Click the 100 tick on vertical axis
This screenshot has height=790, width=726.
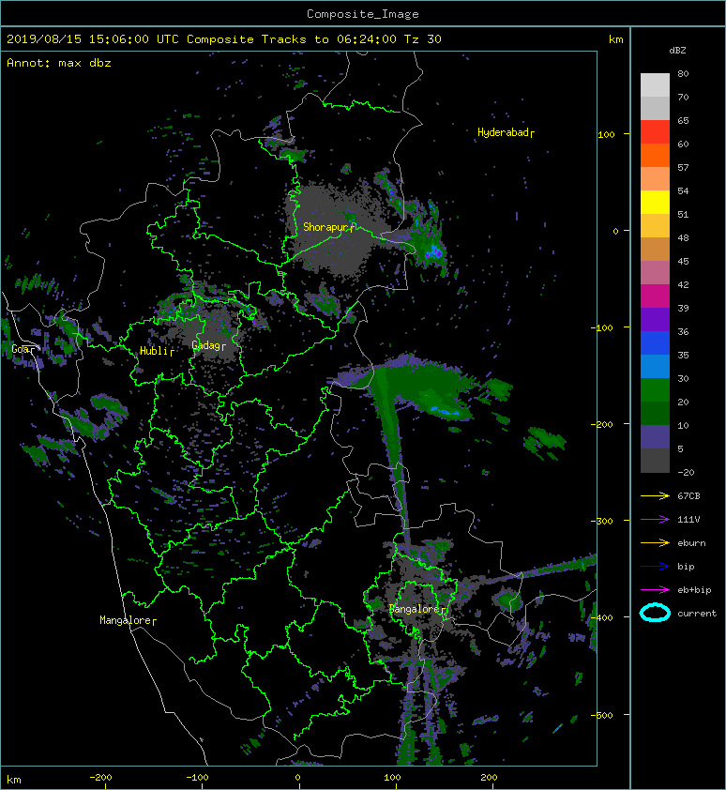tap(606, 134)
